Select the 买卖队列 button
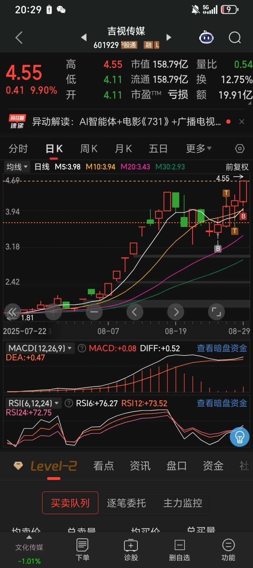Viewport: 253px width, 568px height. point(70,503)
